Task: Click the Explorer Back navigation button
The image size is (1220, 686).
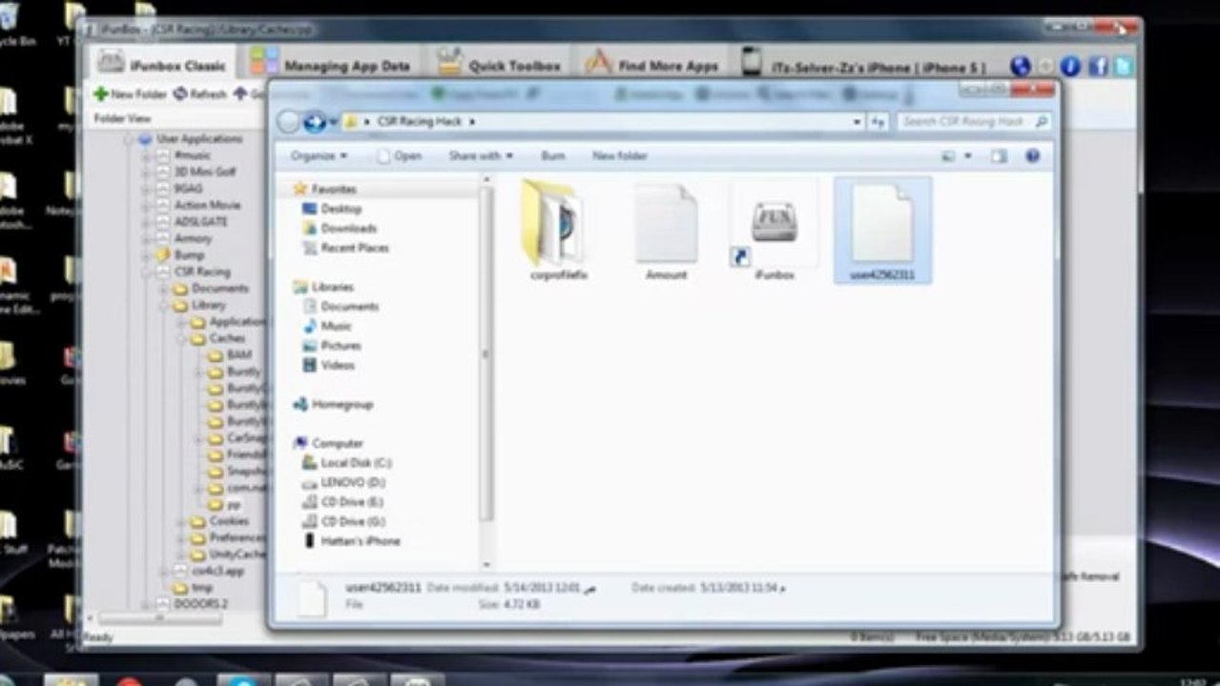Action: (289, 122)
